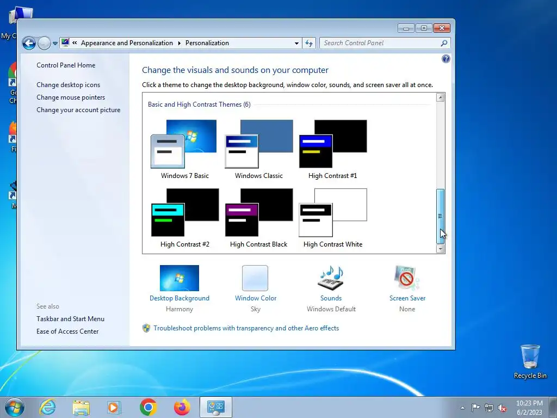557x418 pixels.
Task: Open Change mouse pointers link
Action: [x=71, y=97]
